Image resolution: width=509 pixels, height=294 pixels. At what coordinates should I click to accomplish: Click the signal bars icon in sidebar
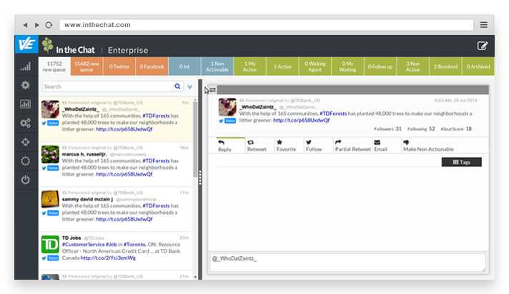[26, 66]
